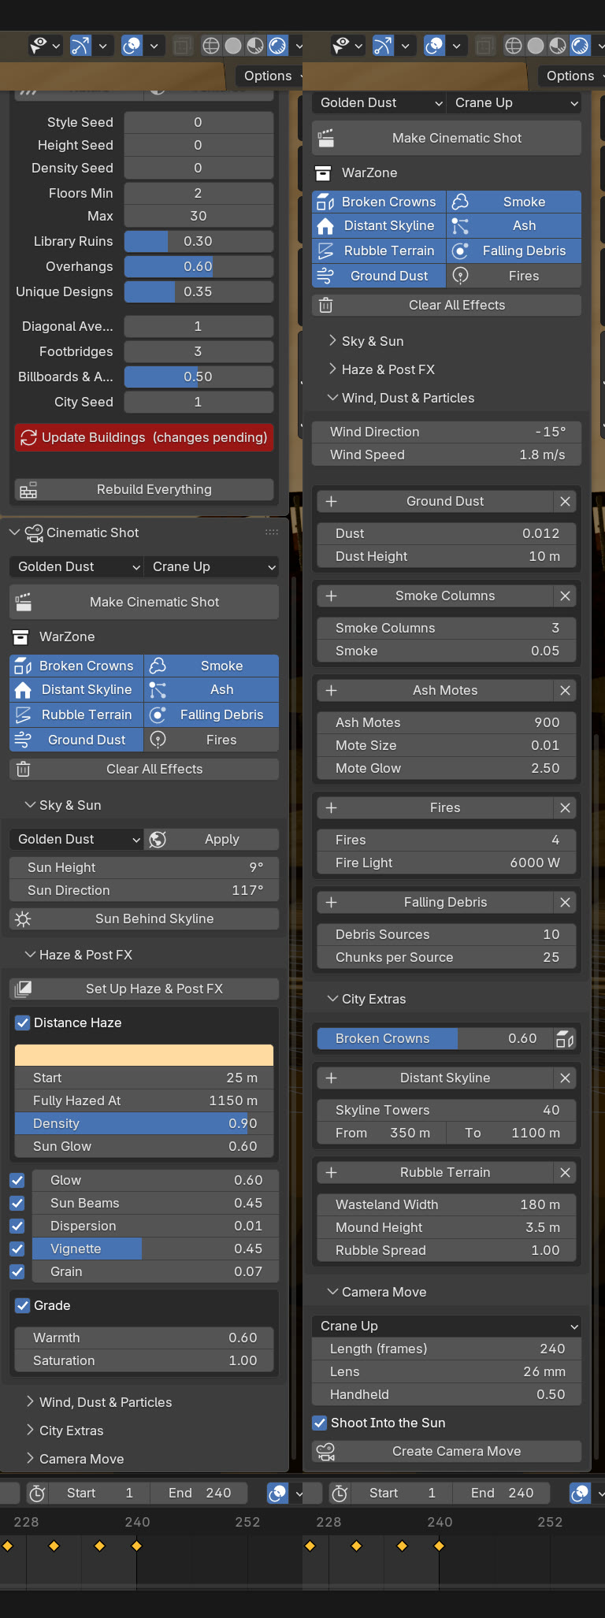Viewport: 605px width, 1618px height.
Task: Uncheck the Vignette checkbox
Action: point(17,1249)
